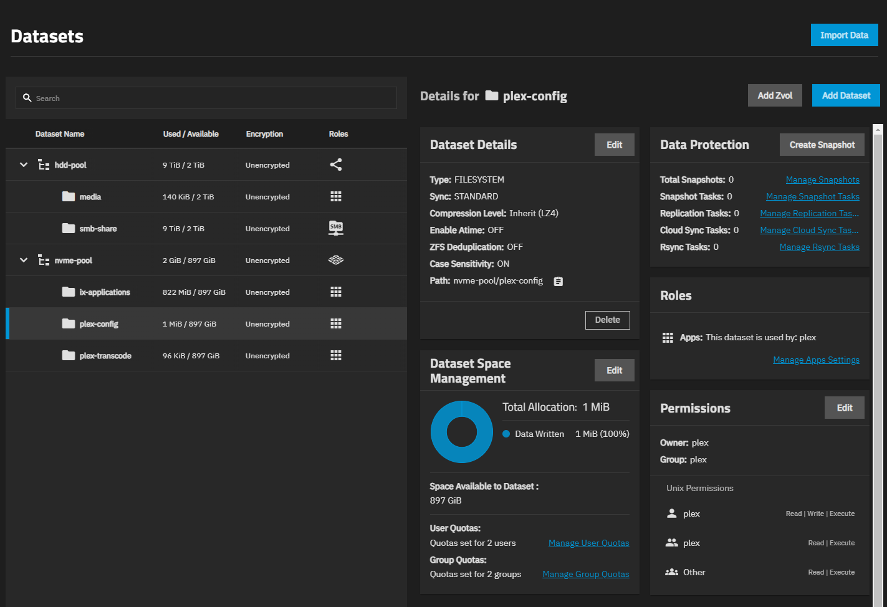Screen dimensions: 887x607
Task: Click the blue allocation donut chart
Action: coord(462,432)
